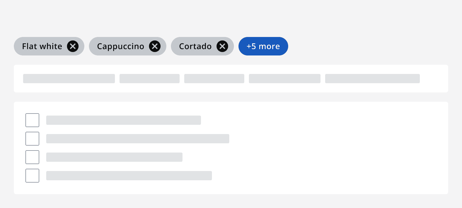Click the X icon on Cortado chip
This screenshot has height=208, width=462.
(x=222, y=46)
